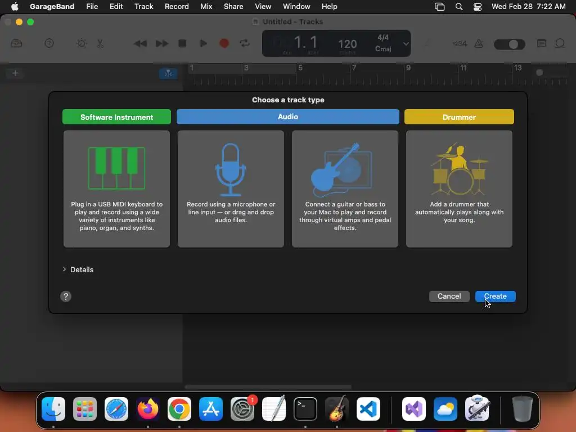Open App Store from the Dock
The width and height of the screenshot is (576, 432).
coord(211,409)
